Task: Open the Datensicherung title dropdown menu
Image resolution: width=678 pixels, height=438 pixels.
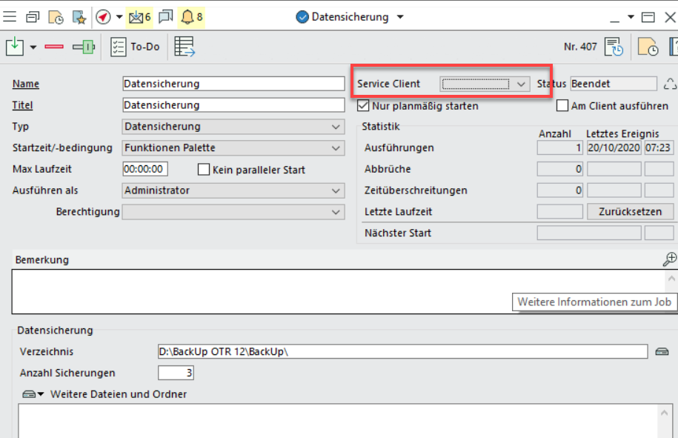Action: (400, 16)
